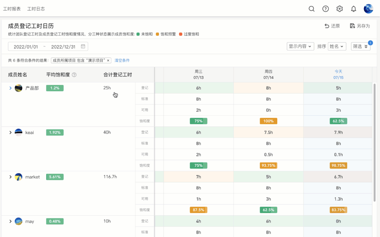Expand the keai member row
The width and height of the screenshot is (380, 237).
(11, 132)
